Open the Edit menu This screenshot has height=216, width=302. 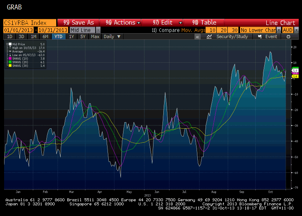[x=167, y=23]
